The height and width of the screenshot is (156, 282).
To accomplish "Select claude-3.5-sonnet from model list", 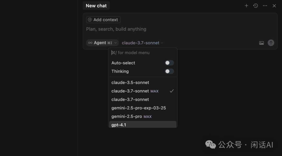I will pyautogui.click(x=130, y=83).
